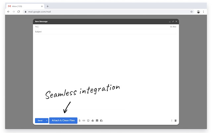
Task: Bookmark this page with the star icon
Action: (191, 12)
